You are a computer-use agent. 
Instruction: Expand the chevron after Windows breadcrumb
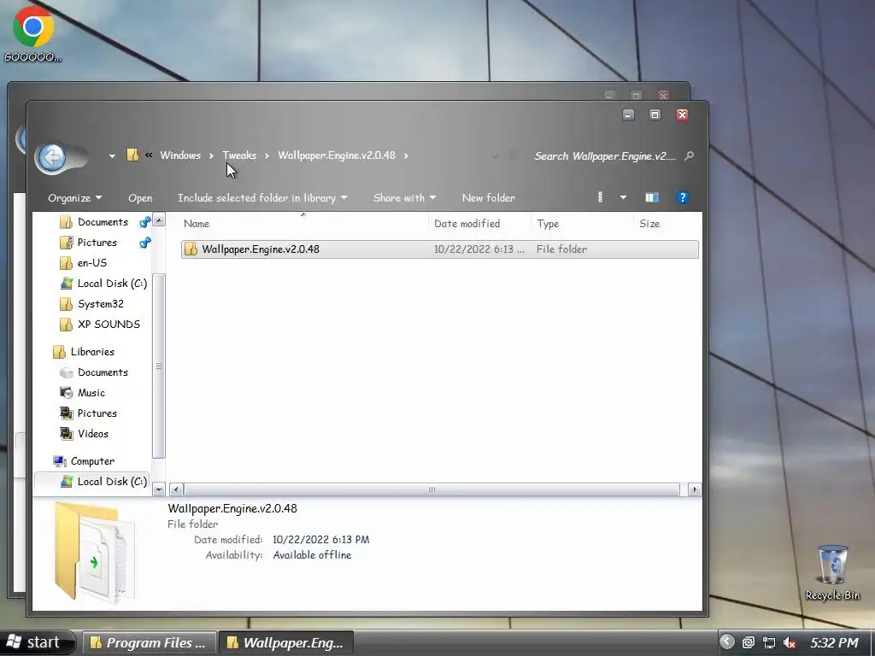[211, 155]
